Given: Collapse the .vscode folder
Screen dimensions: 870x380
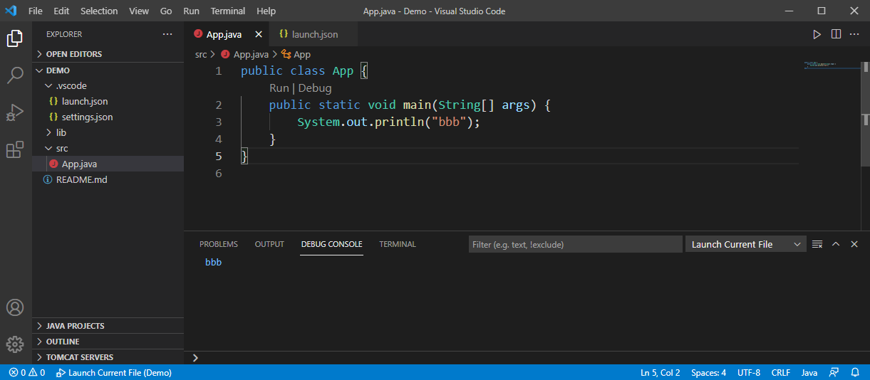Looking at the screenshot, I should click(x=108, y=86).
